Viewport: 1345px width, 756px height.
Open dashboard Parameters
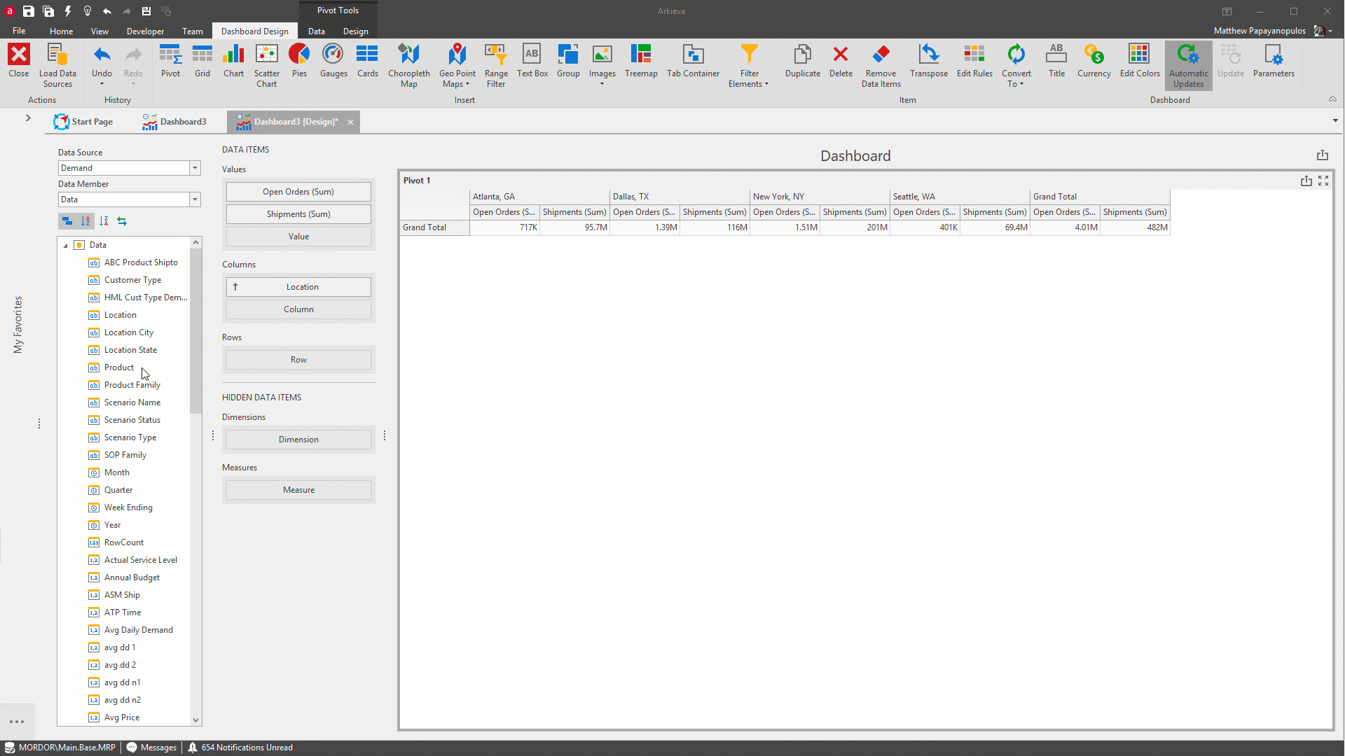1274,61
